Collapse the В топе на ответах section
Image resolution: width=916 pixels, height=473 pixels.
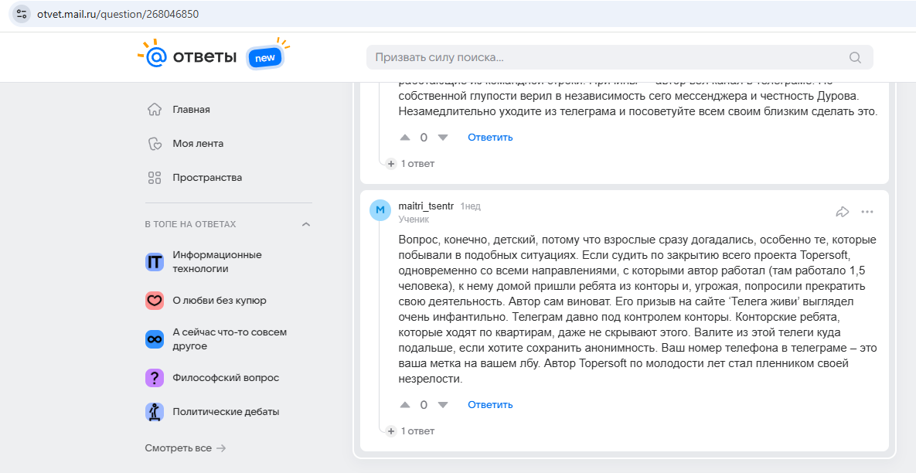point(306,224)
